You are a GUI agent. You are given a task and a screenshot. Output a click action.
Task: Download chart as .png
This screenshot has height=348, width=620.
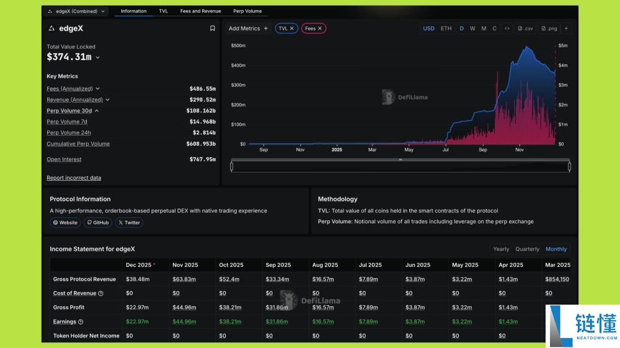(x=549, y=28)
